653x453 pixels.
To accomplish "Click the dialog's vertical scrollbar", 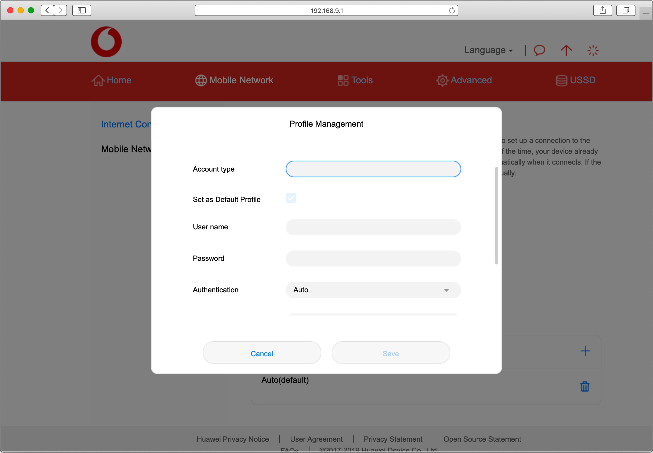I will (x=496, y=216).
